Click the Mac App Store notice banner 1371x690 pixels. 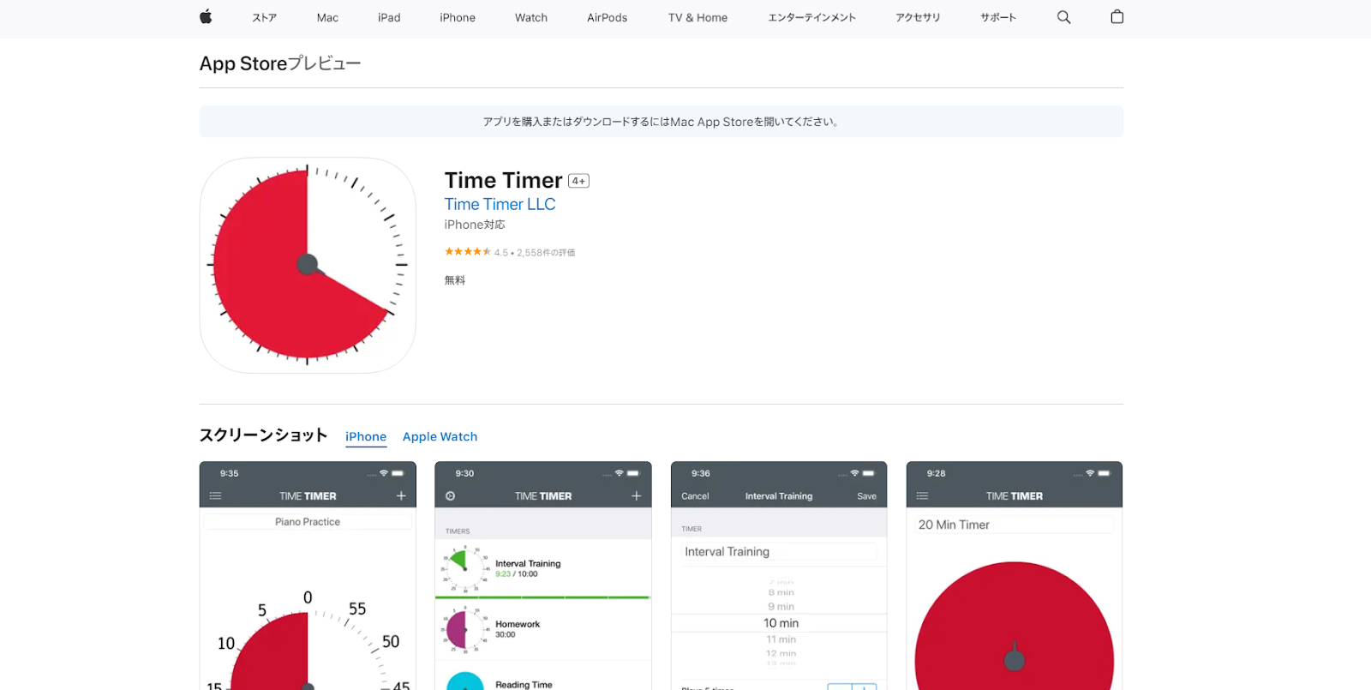(x=662, y=122)
